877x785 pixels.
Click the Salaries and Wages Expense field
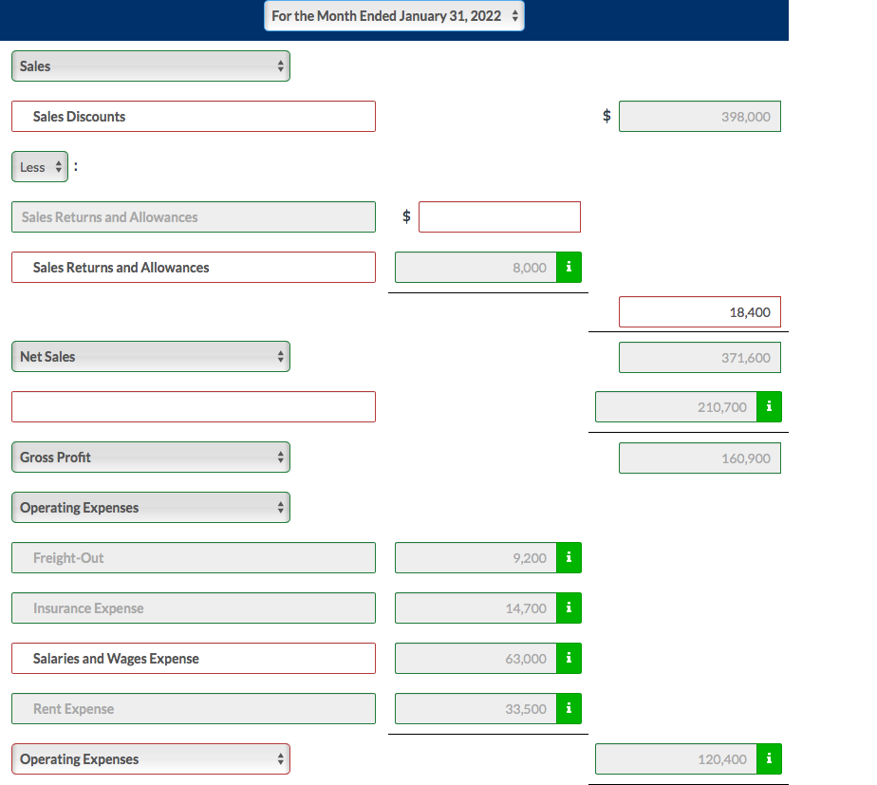tap(194, 658)
